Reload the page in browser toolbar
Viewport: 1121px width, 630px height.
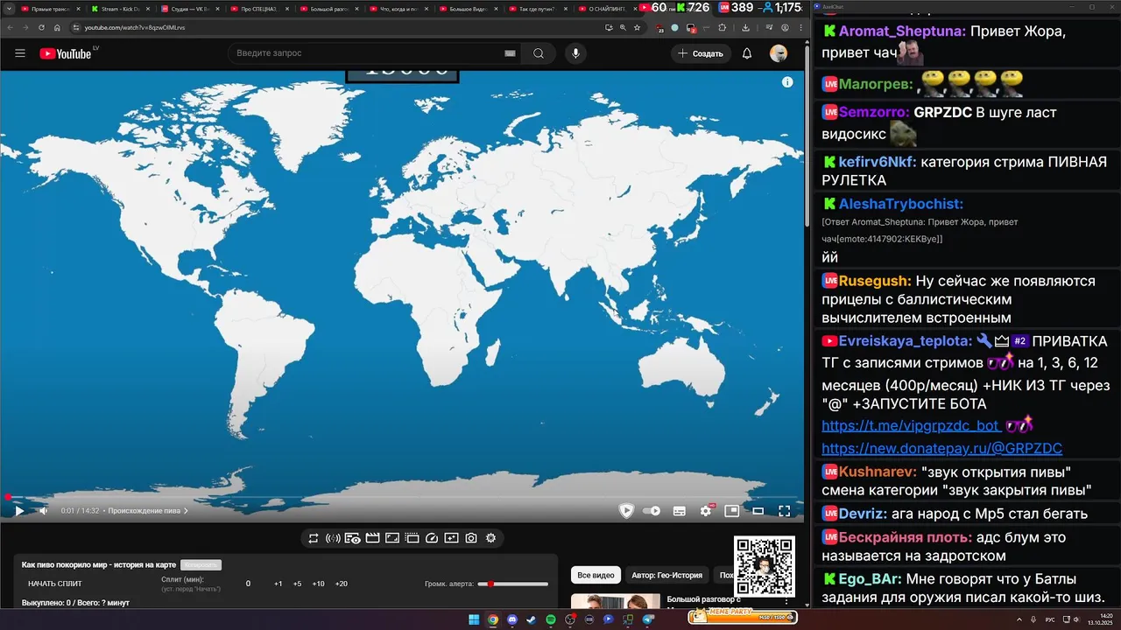tap(41, 27)
